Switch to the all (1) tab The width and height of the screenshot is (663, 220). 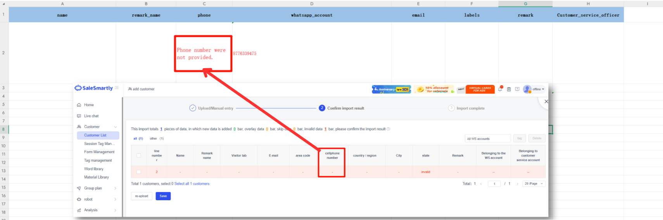(138, 139)
